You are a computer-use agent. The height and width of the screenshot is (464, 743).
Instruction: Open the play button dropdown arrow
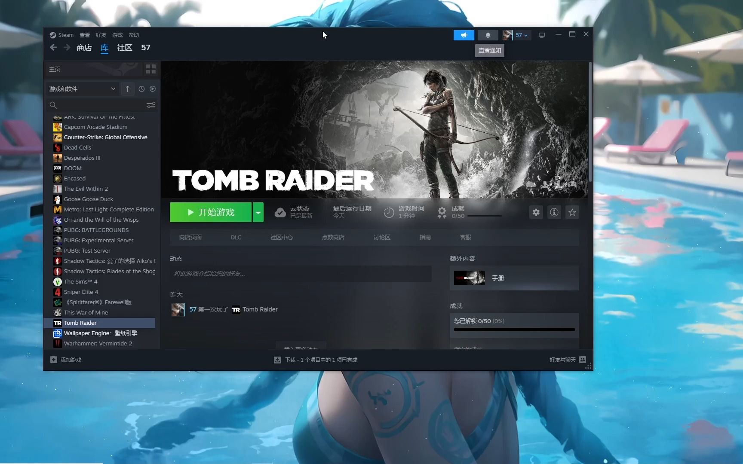point(258,212)
